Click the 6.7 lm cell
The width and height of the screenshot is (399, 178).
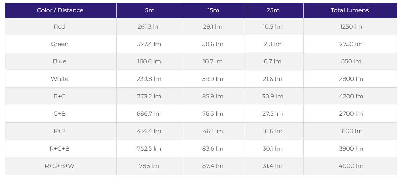272,61
